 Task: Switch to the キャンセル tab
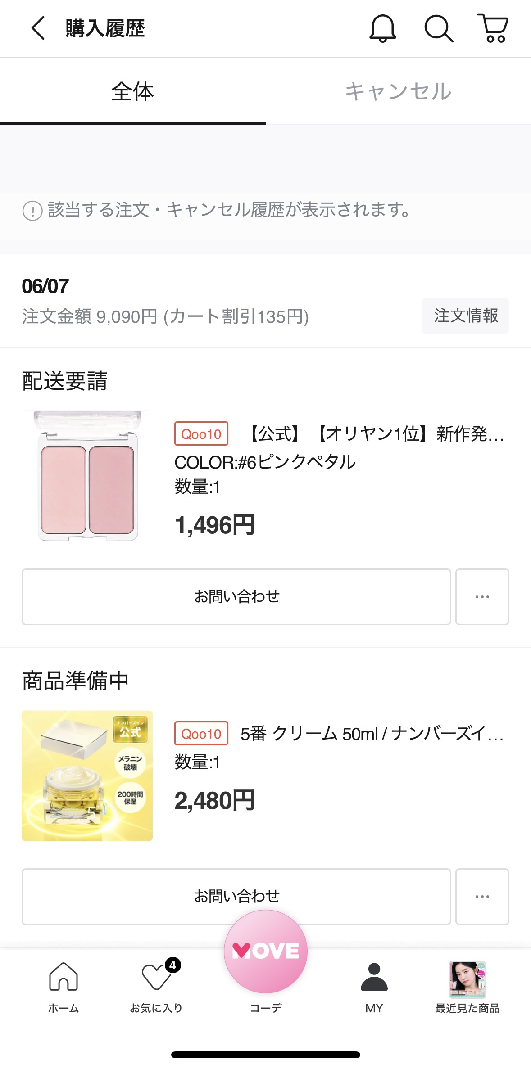398,91
